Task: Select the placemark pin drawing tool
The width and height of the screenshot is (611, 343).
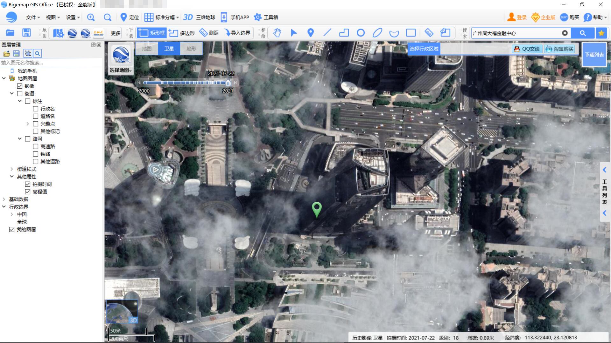Action: coord(311,33)
